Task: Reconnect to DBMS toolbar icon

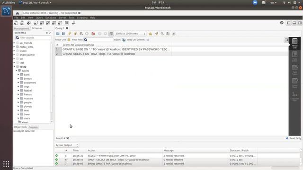Action: [x=73, y=23]
